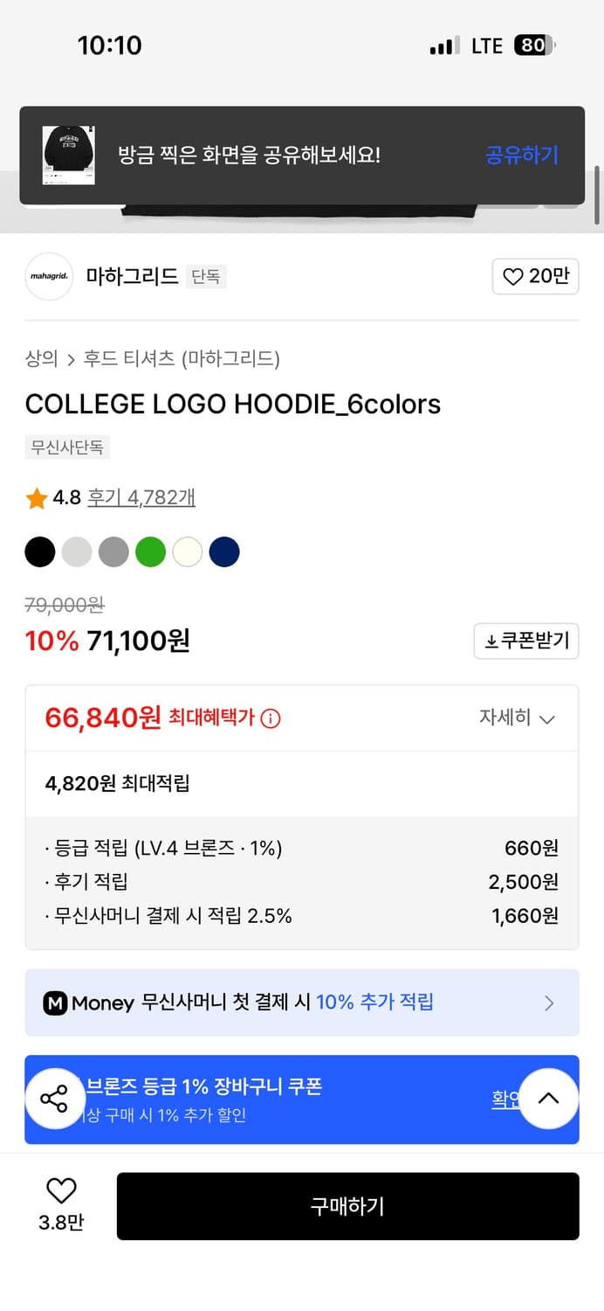604x1311 pixels.
Task: Toggle favorite on the product thumbnail banner
Action: pyautogui.click(x=67, y=155)
